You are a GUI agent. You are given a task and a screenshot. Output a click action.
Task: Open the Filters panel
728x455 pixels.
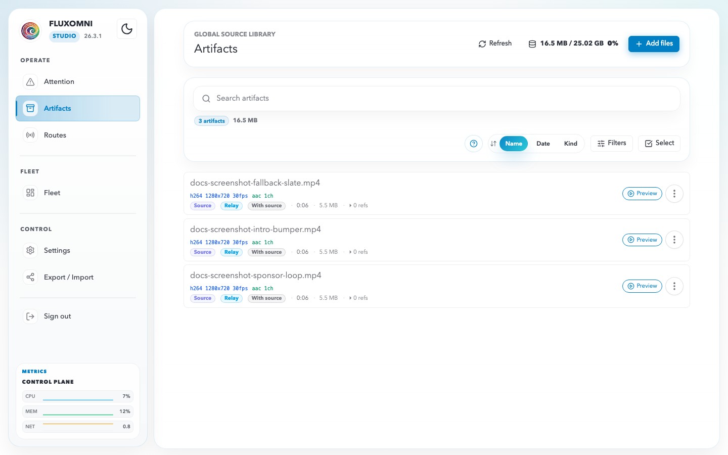[612, 143]
